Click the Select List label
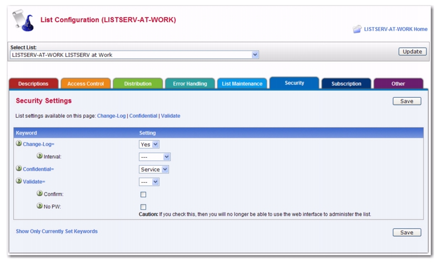Screen dimensions: 438x264 (x=23, y=47)
